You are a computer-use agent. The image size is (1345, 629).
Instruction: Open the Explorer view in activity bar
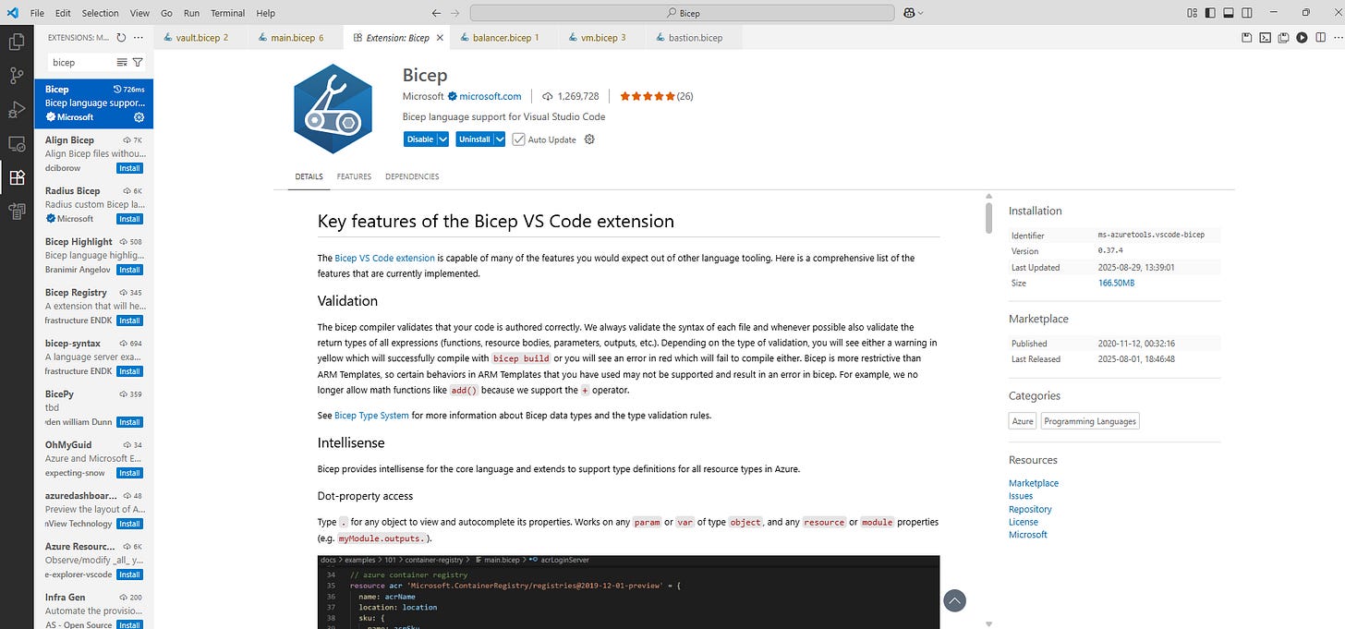click(16, 42)
